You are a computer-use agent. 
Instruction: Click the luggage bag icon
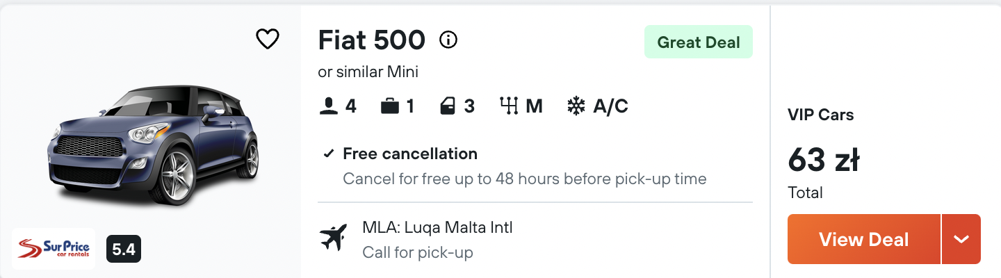tap(390, 106)
